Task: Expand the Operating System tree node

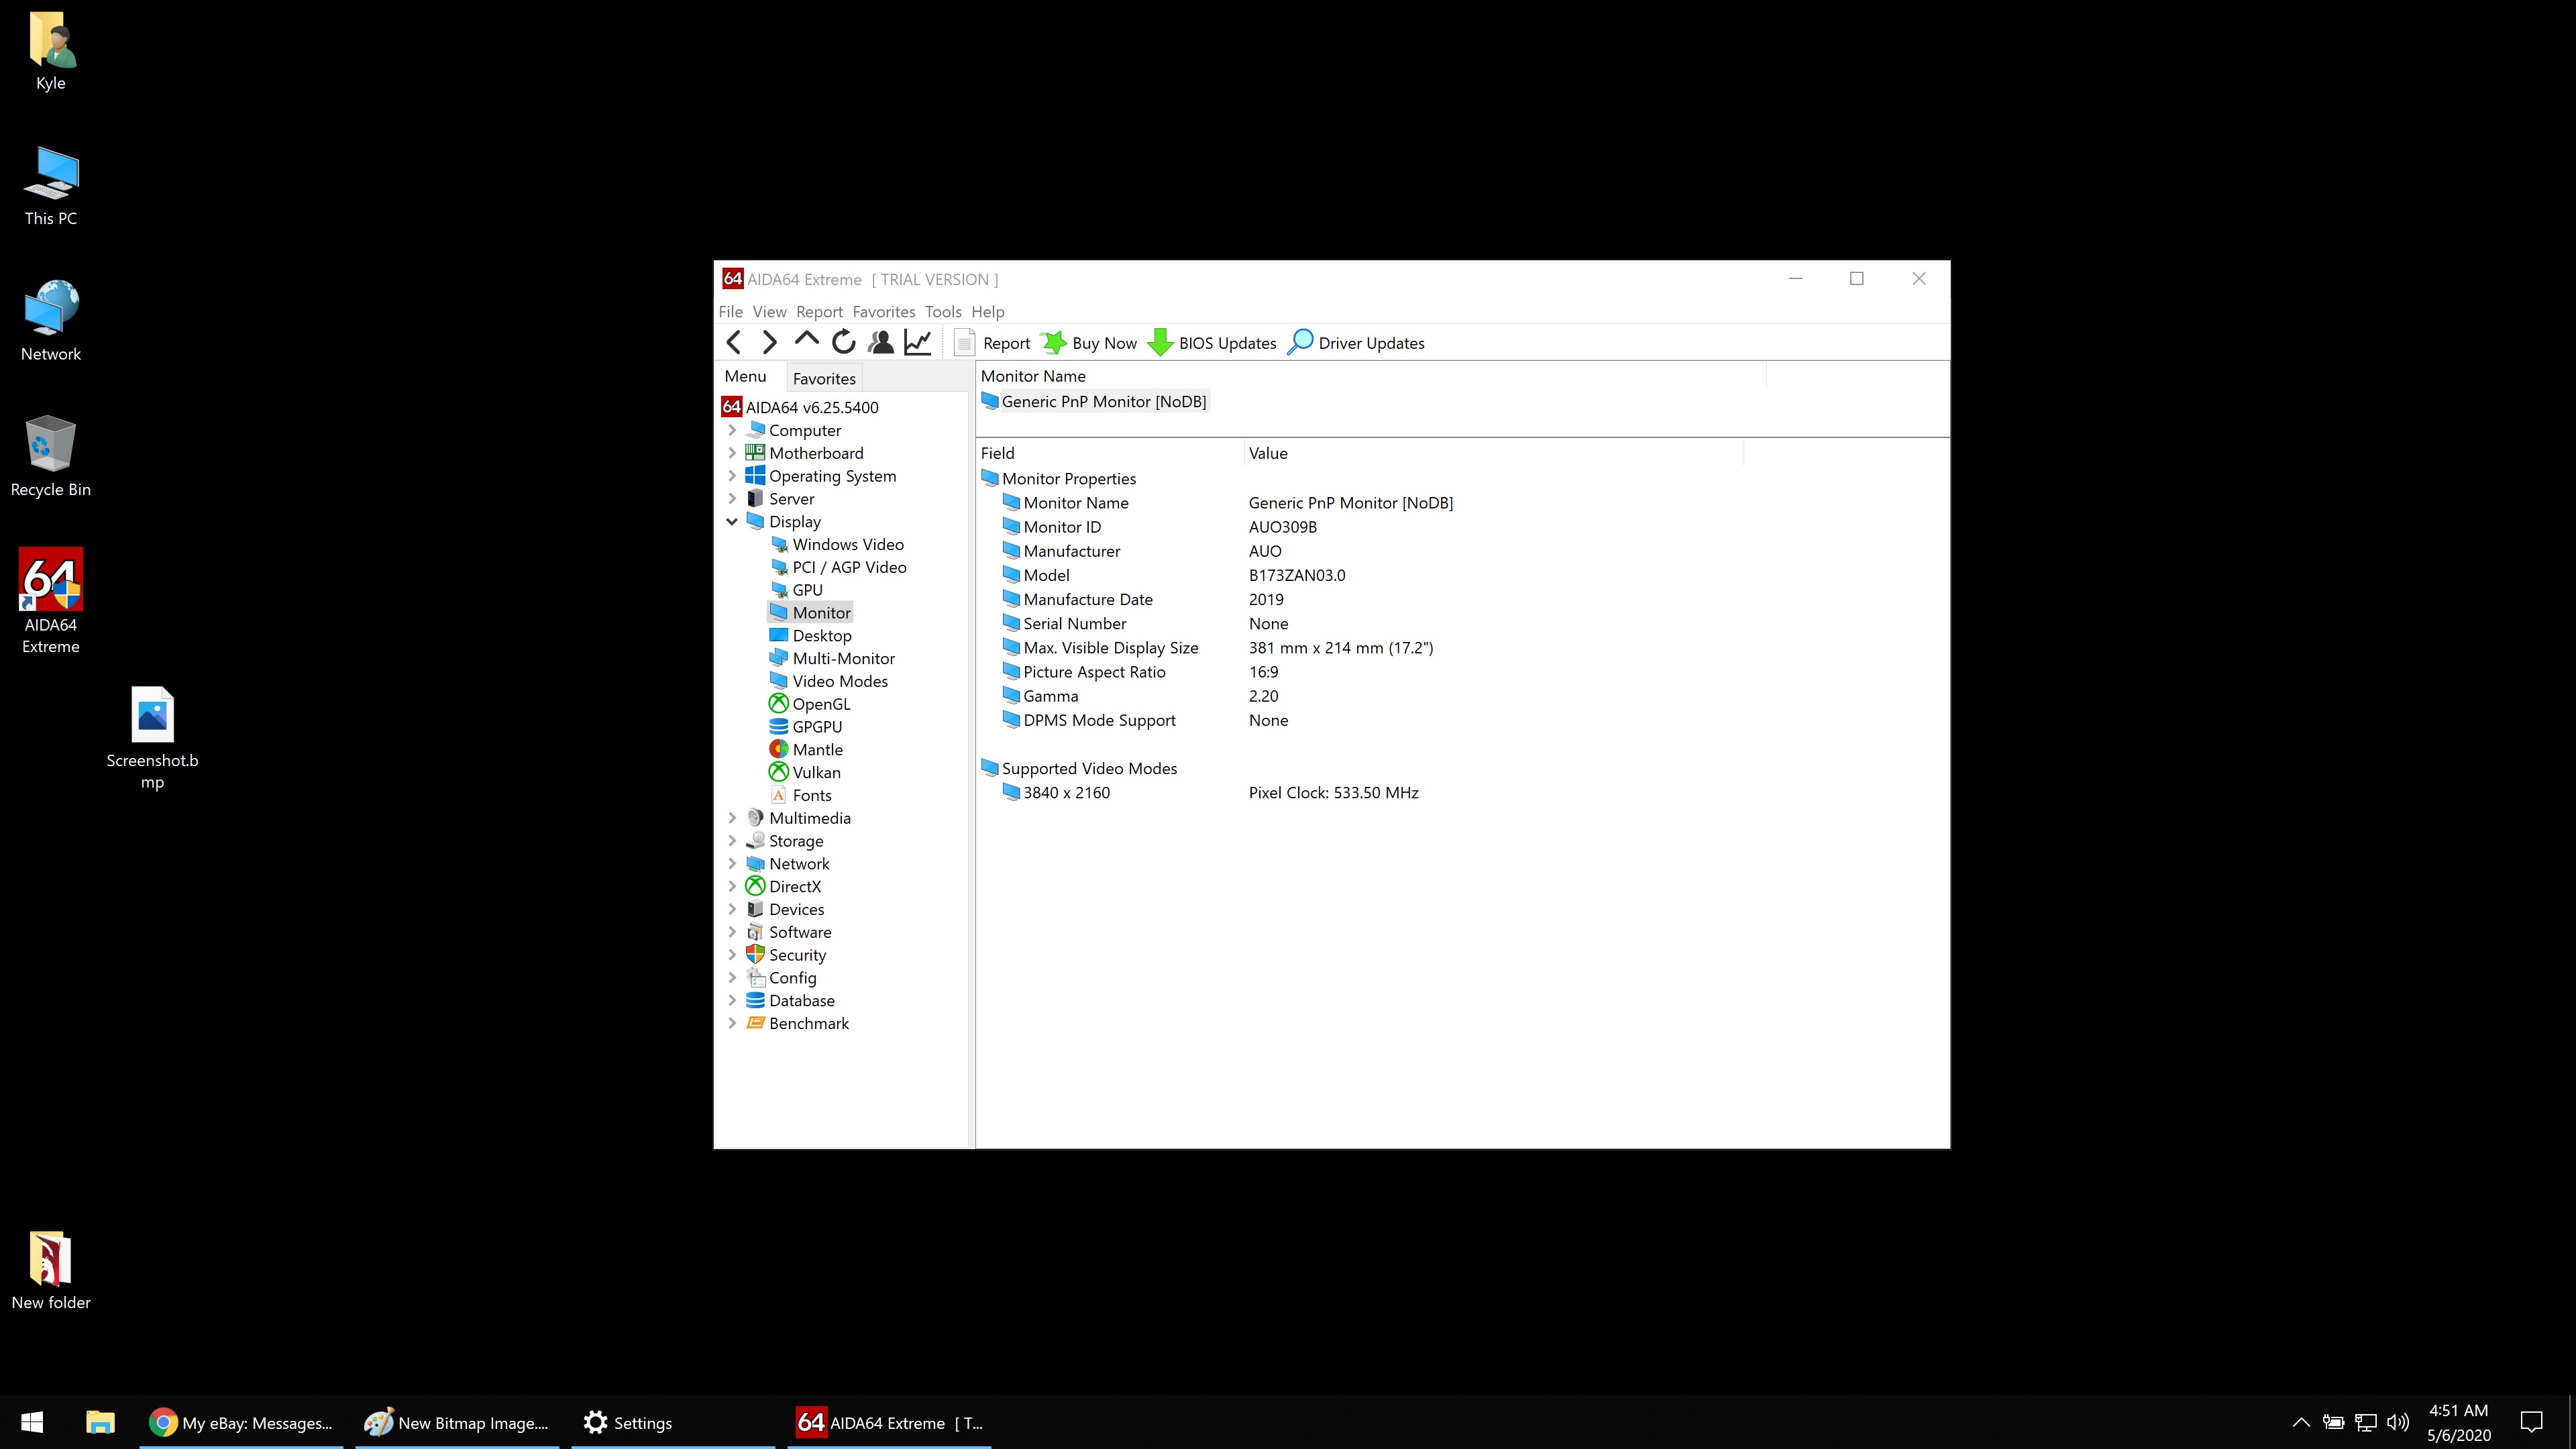Action: tap(732, 476)
